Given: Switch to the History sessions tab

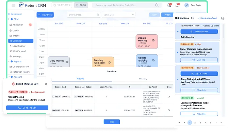Looking at the screenshot, I should pyautogui.click(x=143, y=79).
